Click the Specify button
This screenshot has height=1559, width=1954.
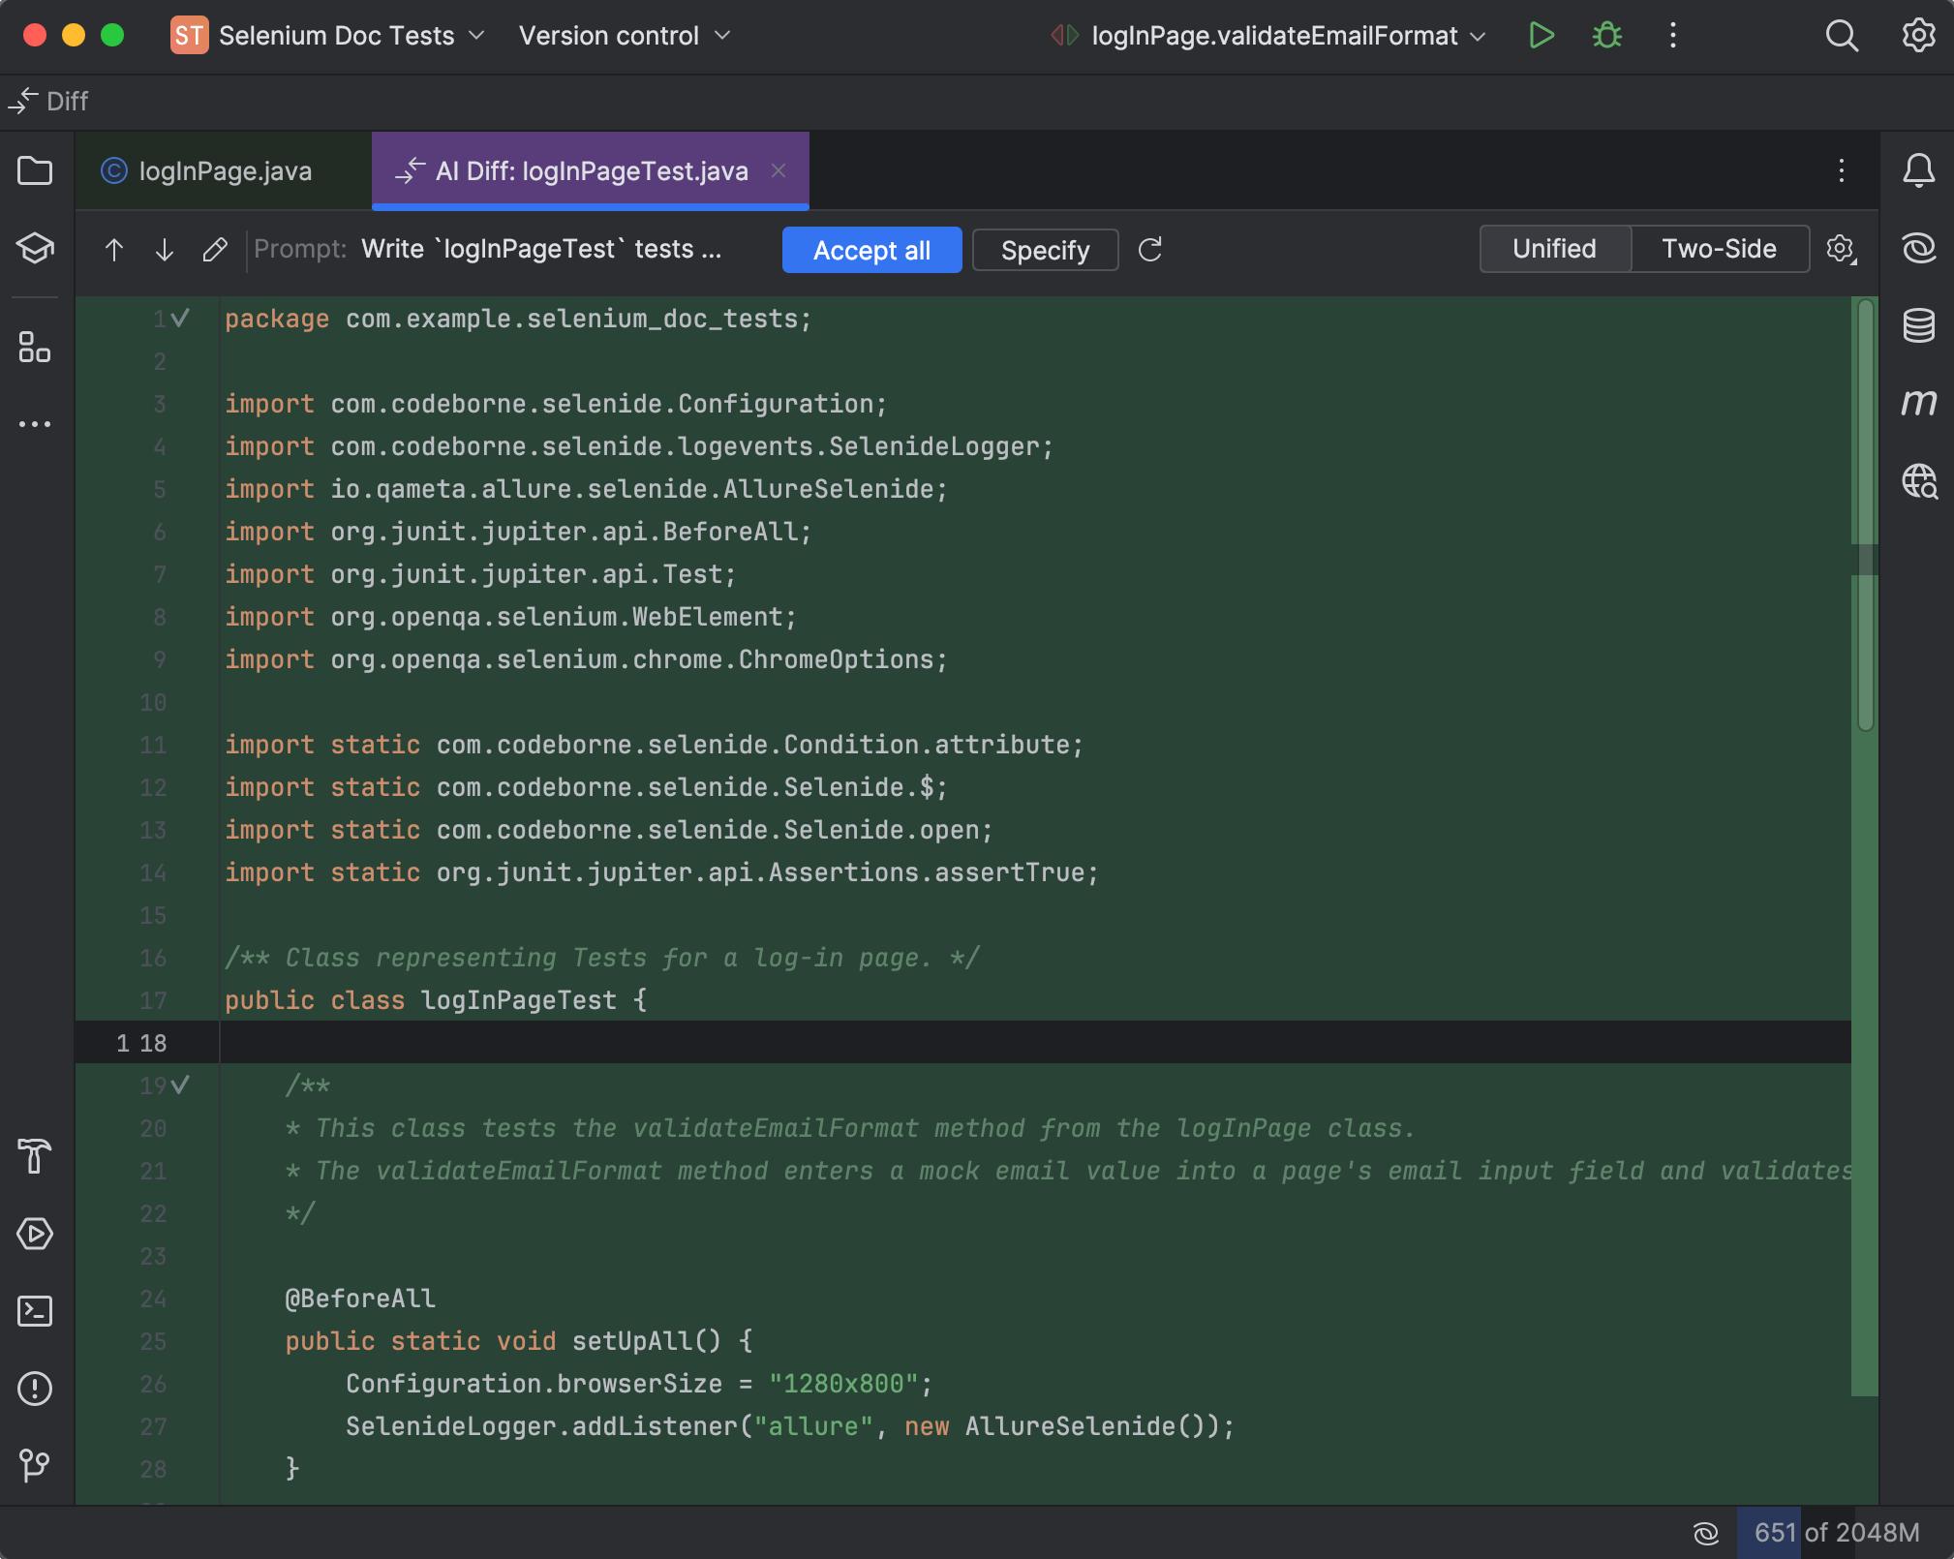click(x=1045, y=250)
